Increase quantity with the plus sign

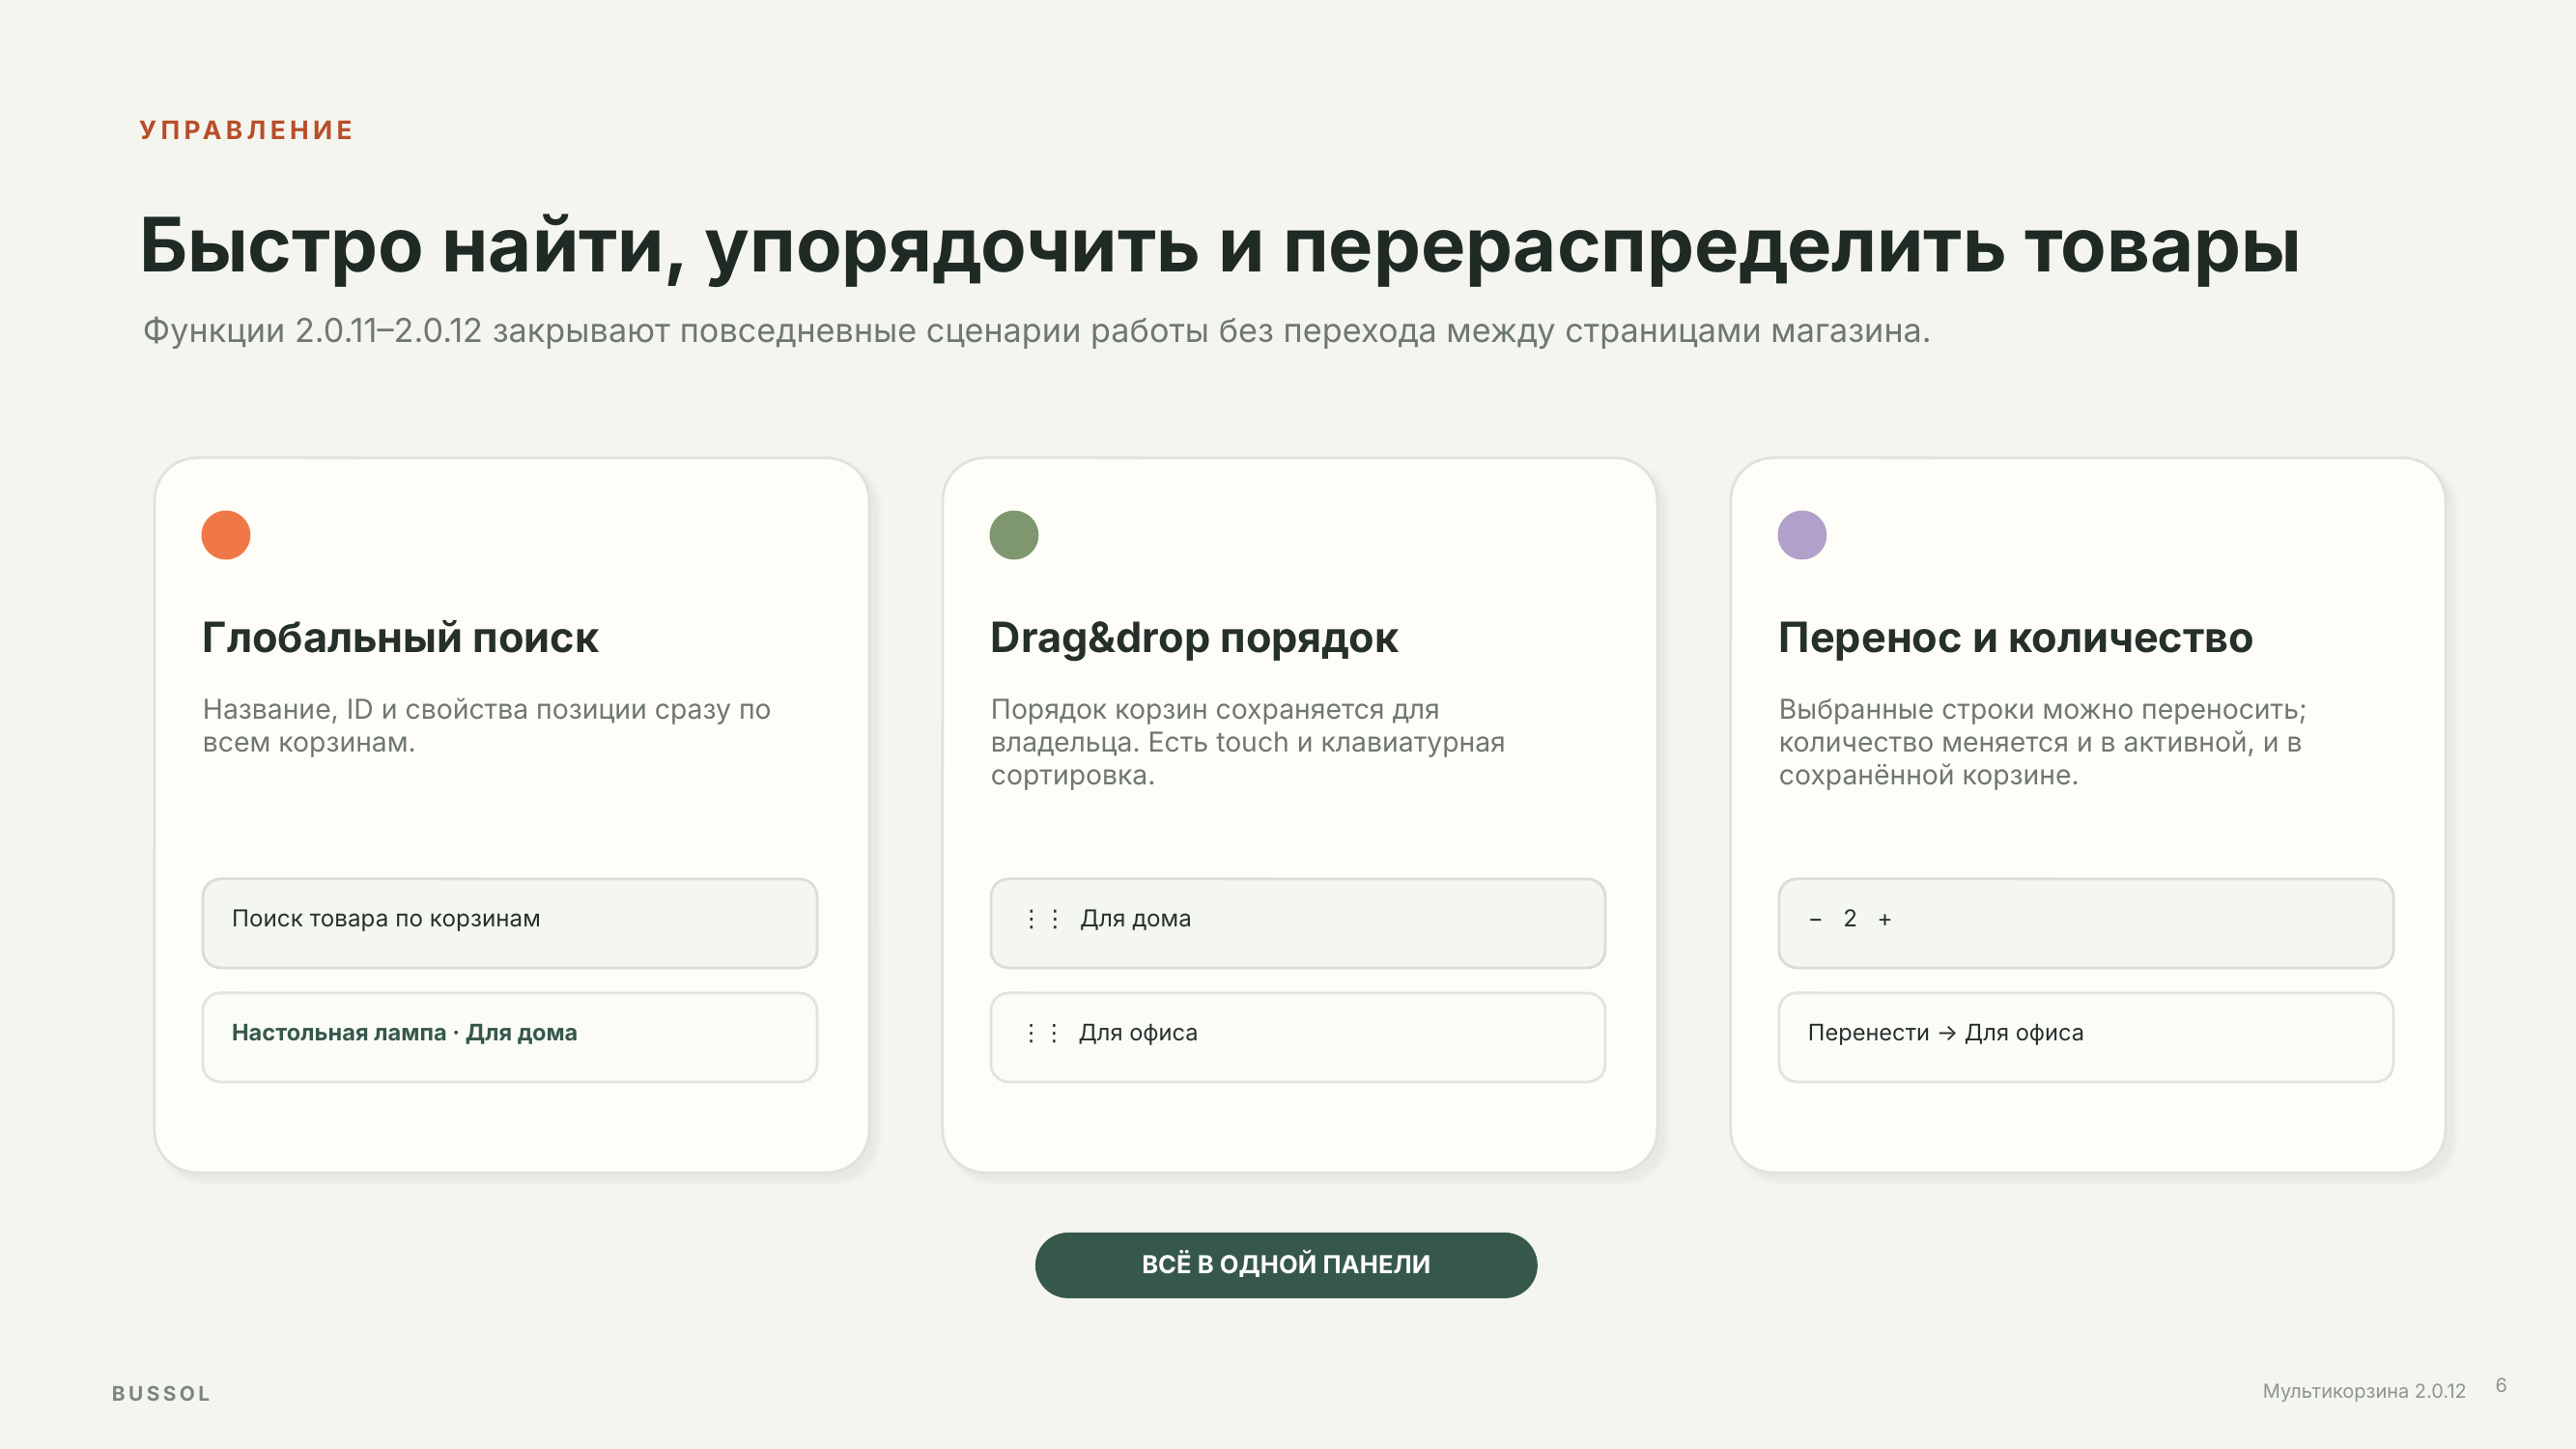click(x=1884, y=919)
